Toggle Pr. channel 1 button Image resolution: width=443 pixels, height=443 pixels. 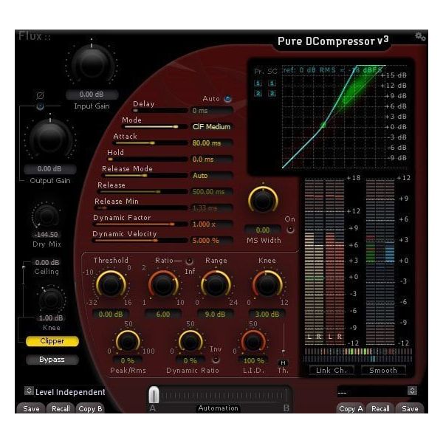coord(258,83)
